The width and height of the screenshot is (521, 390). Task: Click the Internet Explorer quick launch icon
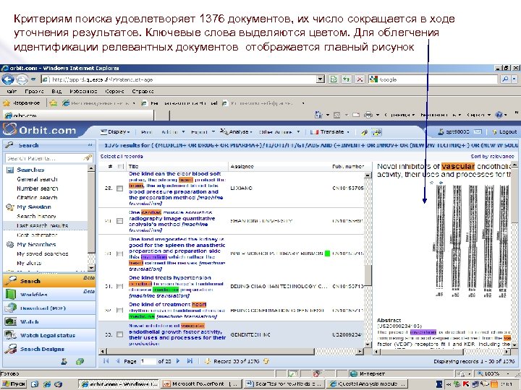pyautogui.click(x=47, y=384)
